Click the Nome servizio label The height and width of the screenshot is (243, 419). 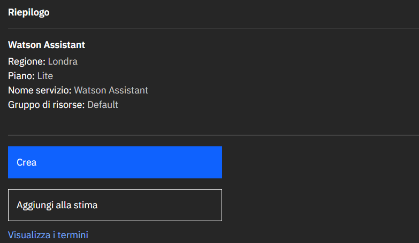click(x=40, y=90)
